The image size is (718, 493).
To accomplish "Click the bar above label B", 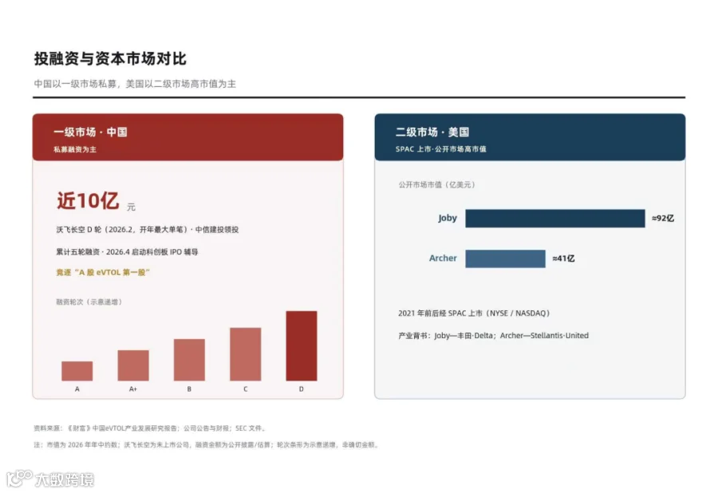I will (x=189, y=360).
